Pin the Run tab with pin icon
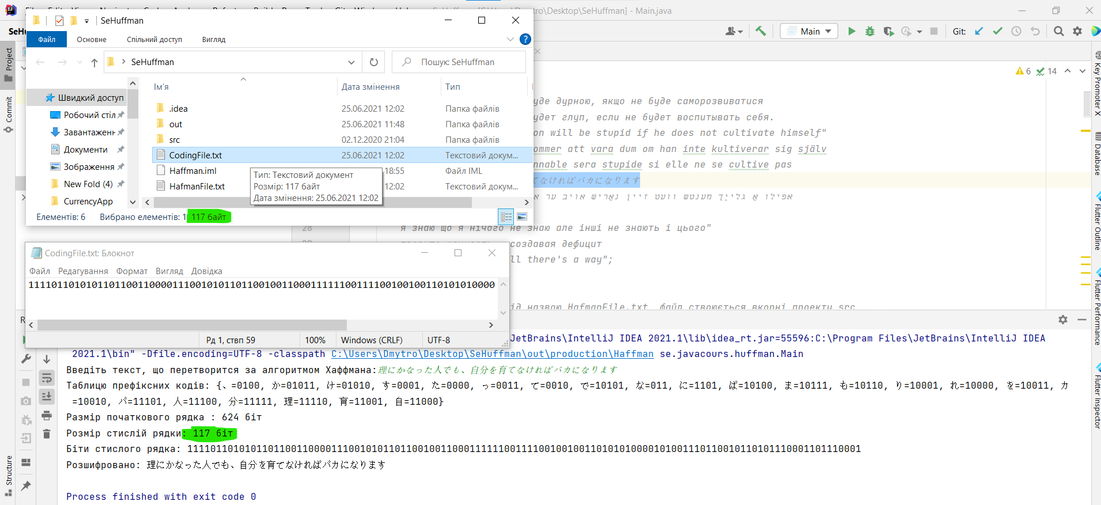1101x505 pixels. point(26,486)
